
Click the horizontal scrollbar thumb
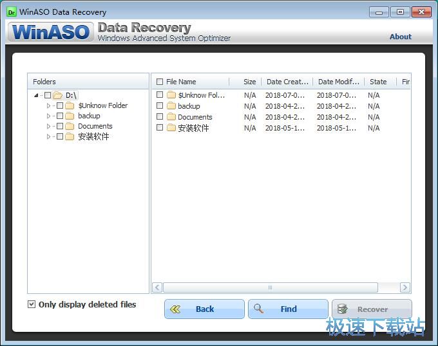pyautogui.click(x=270, y=287)
